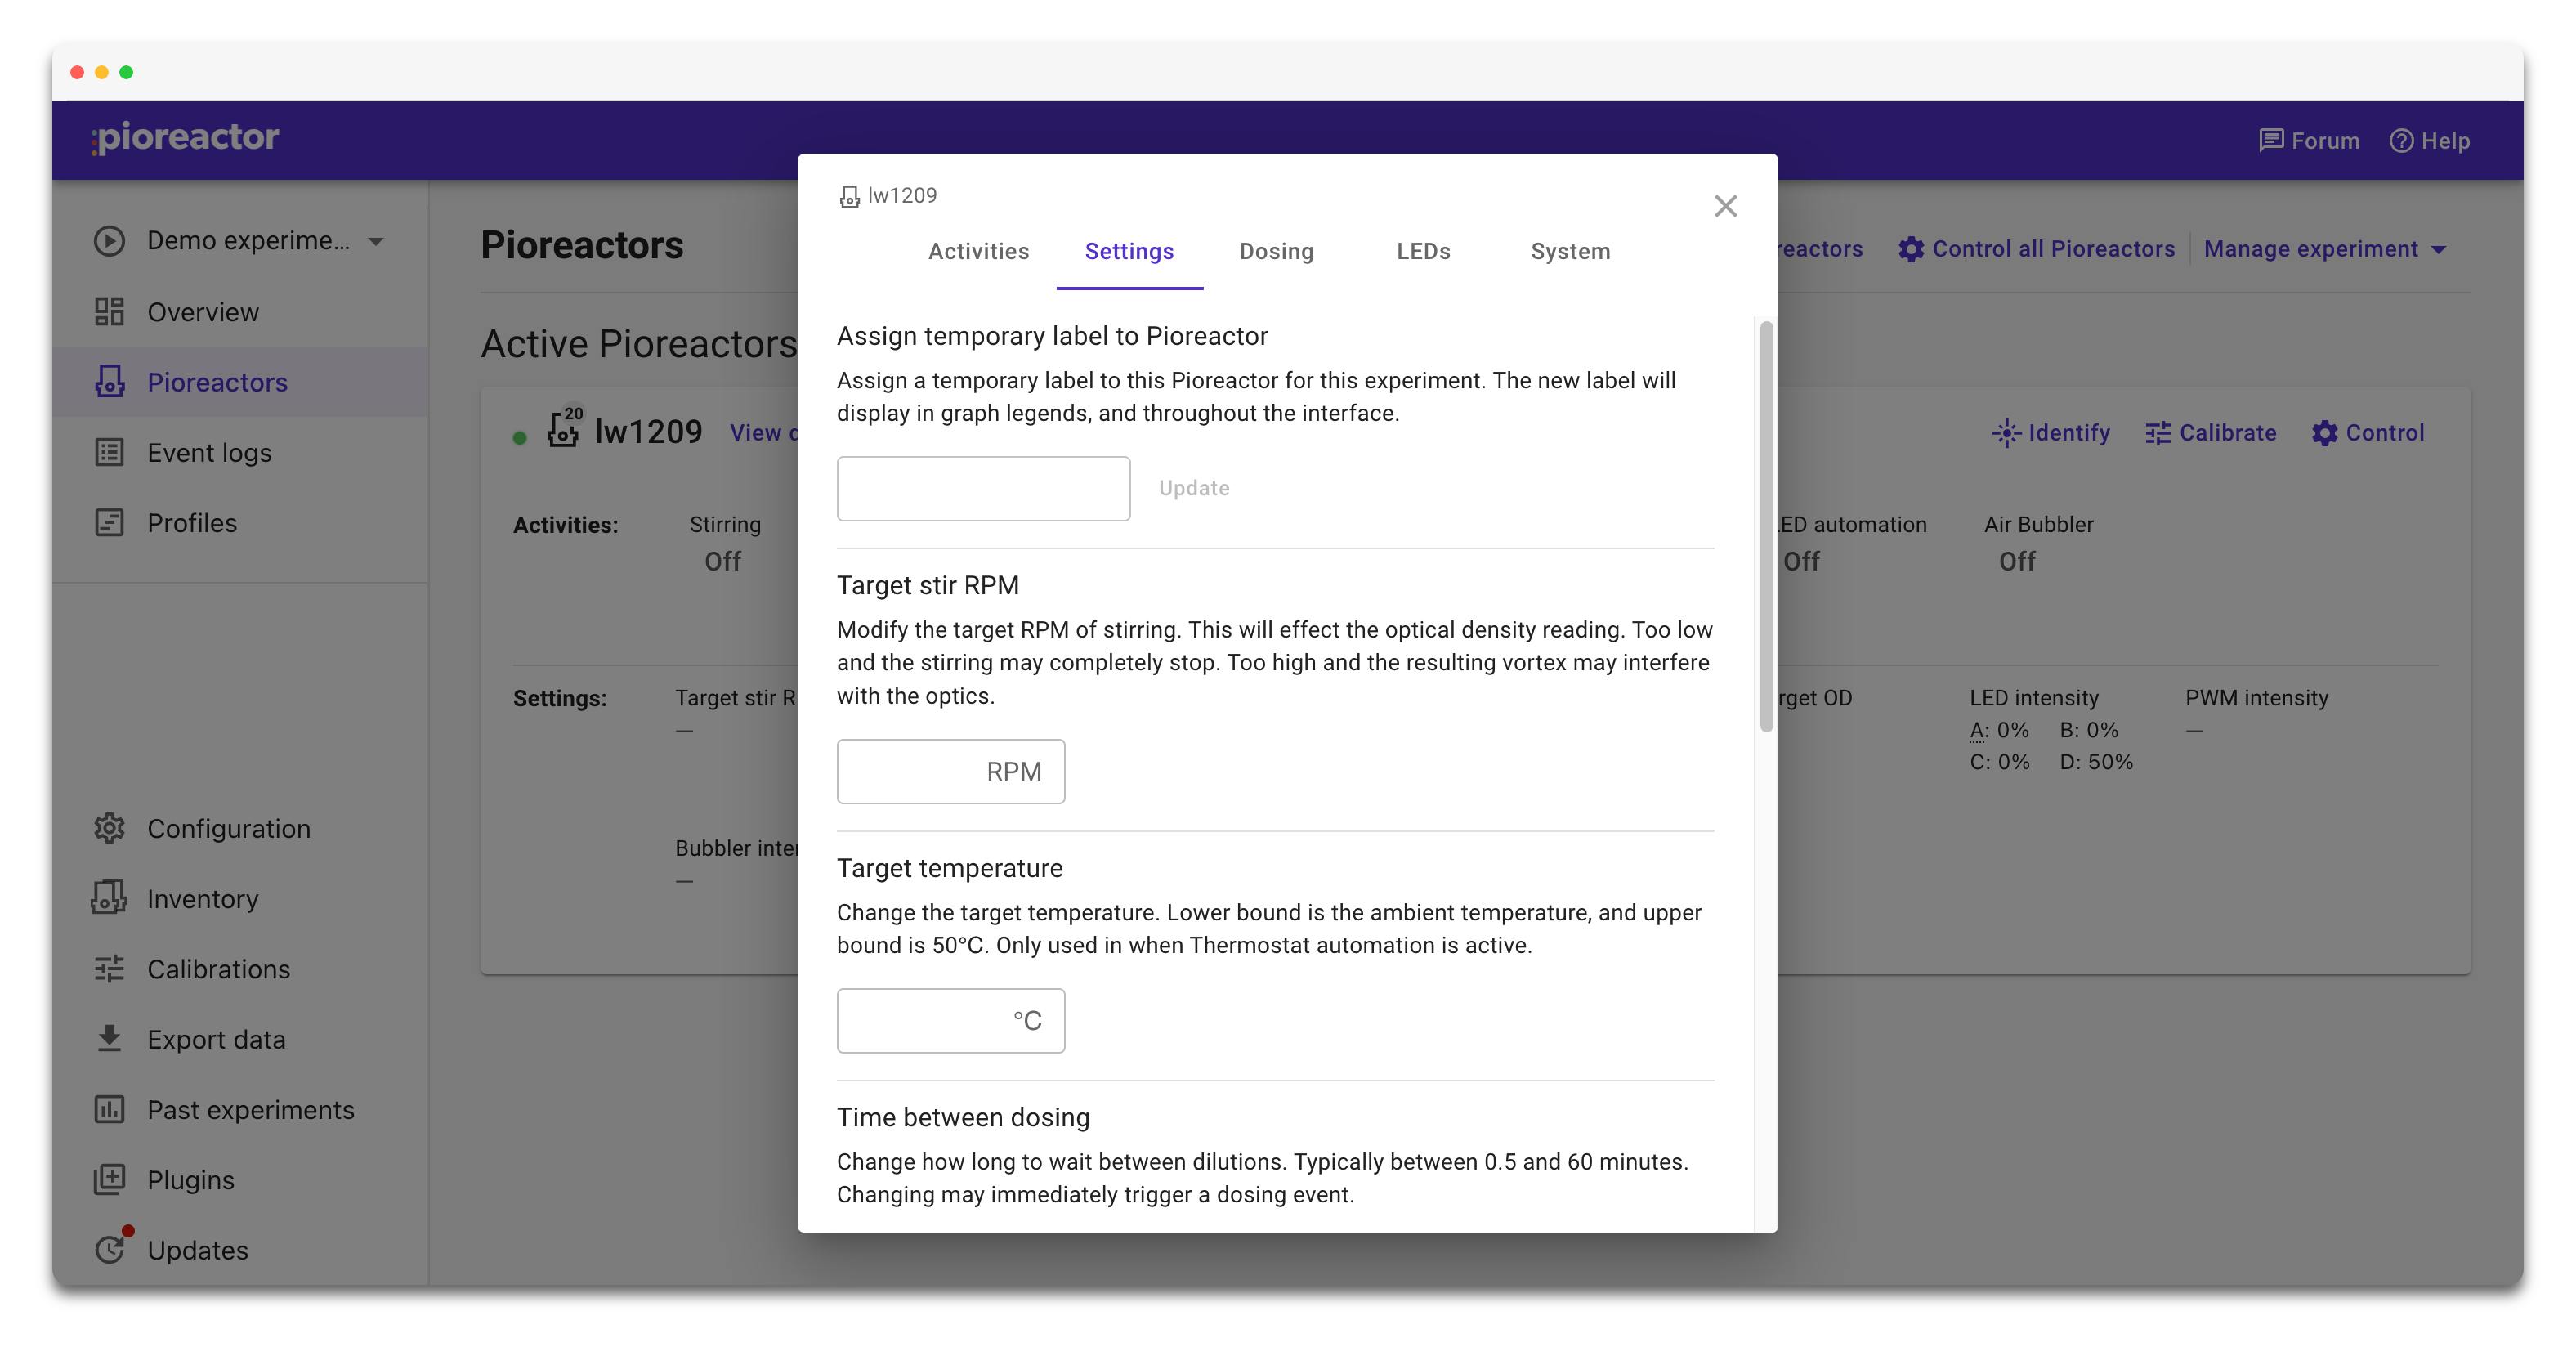Click the settings dialog scrollbar

coord(1766,527)
